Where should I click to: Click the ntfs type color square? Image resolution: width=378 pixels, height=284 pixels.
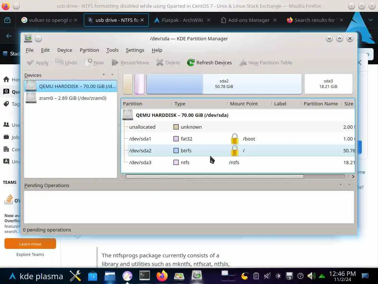pyautogui.click(x=176, y=162)
